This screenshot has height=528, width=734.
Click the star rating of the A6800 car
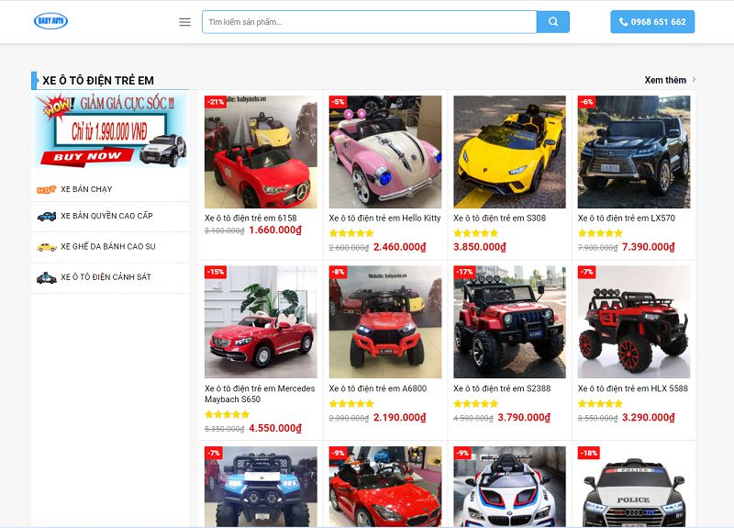(351, 403)
